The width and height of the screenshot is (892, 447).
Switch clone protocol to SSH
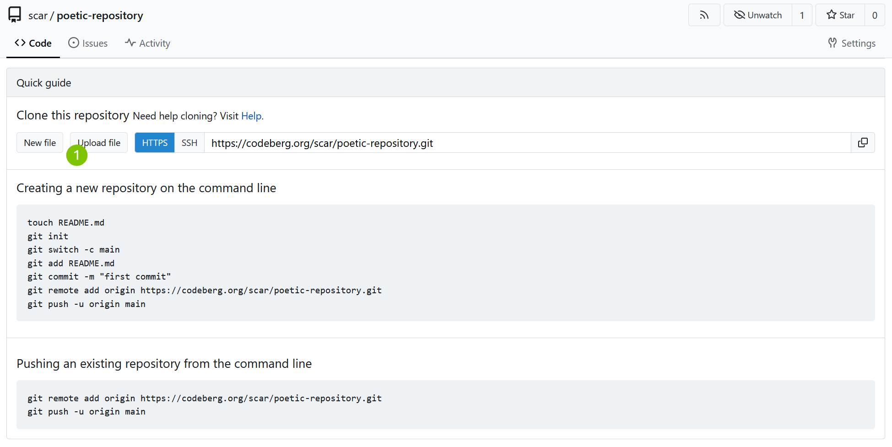point(189,143)
